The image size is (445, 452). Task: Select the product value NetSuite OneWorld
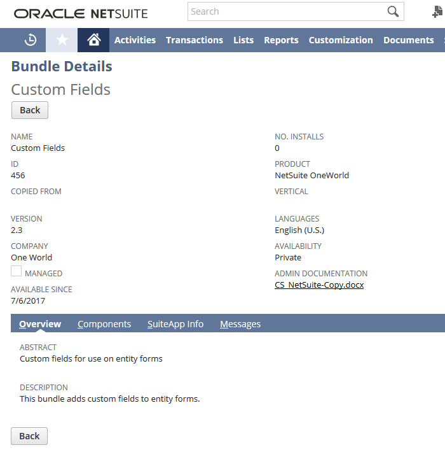tap(311, 175)
